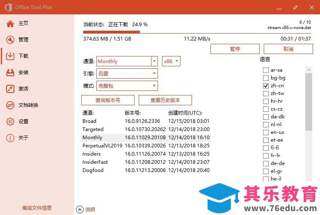The width and height of the screenshot is (320, 215).
Task: Select the Targeted channel row
Action: coord(146,129)
